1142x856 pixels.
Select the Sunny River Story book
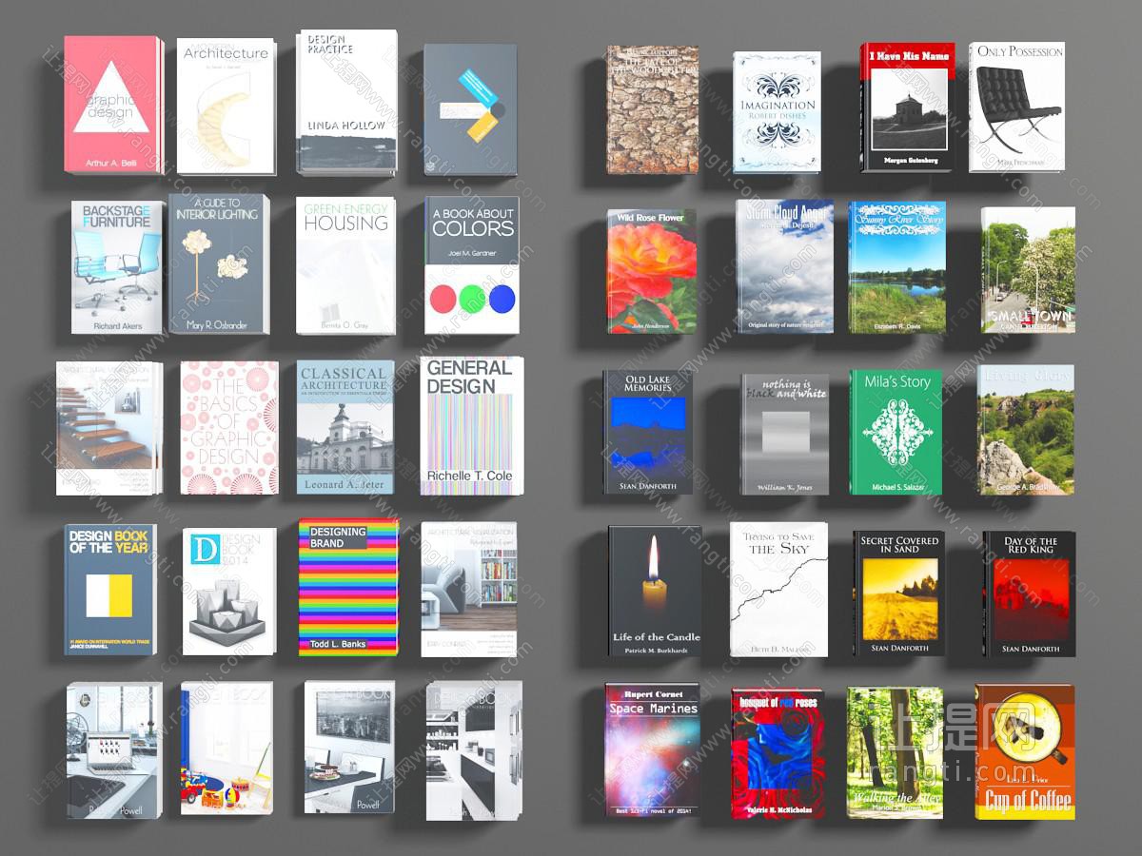897,267
